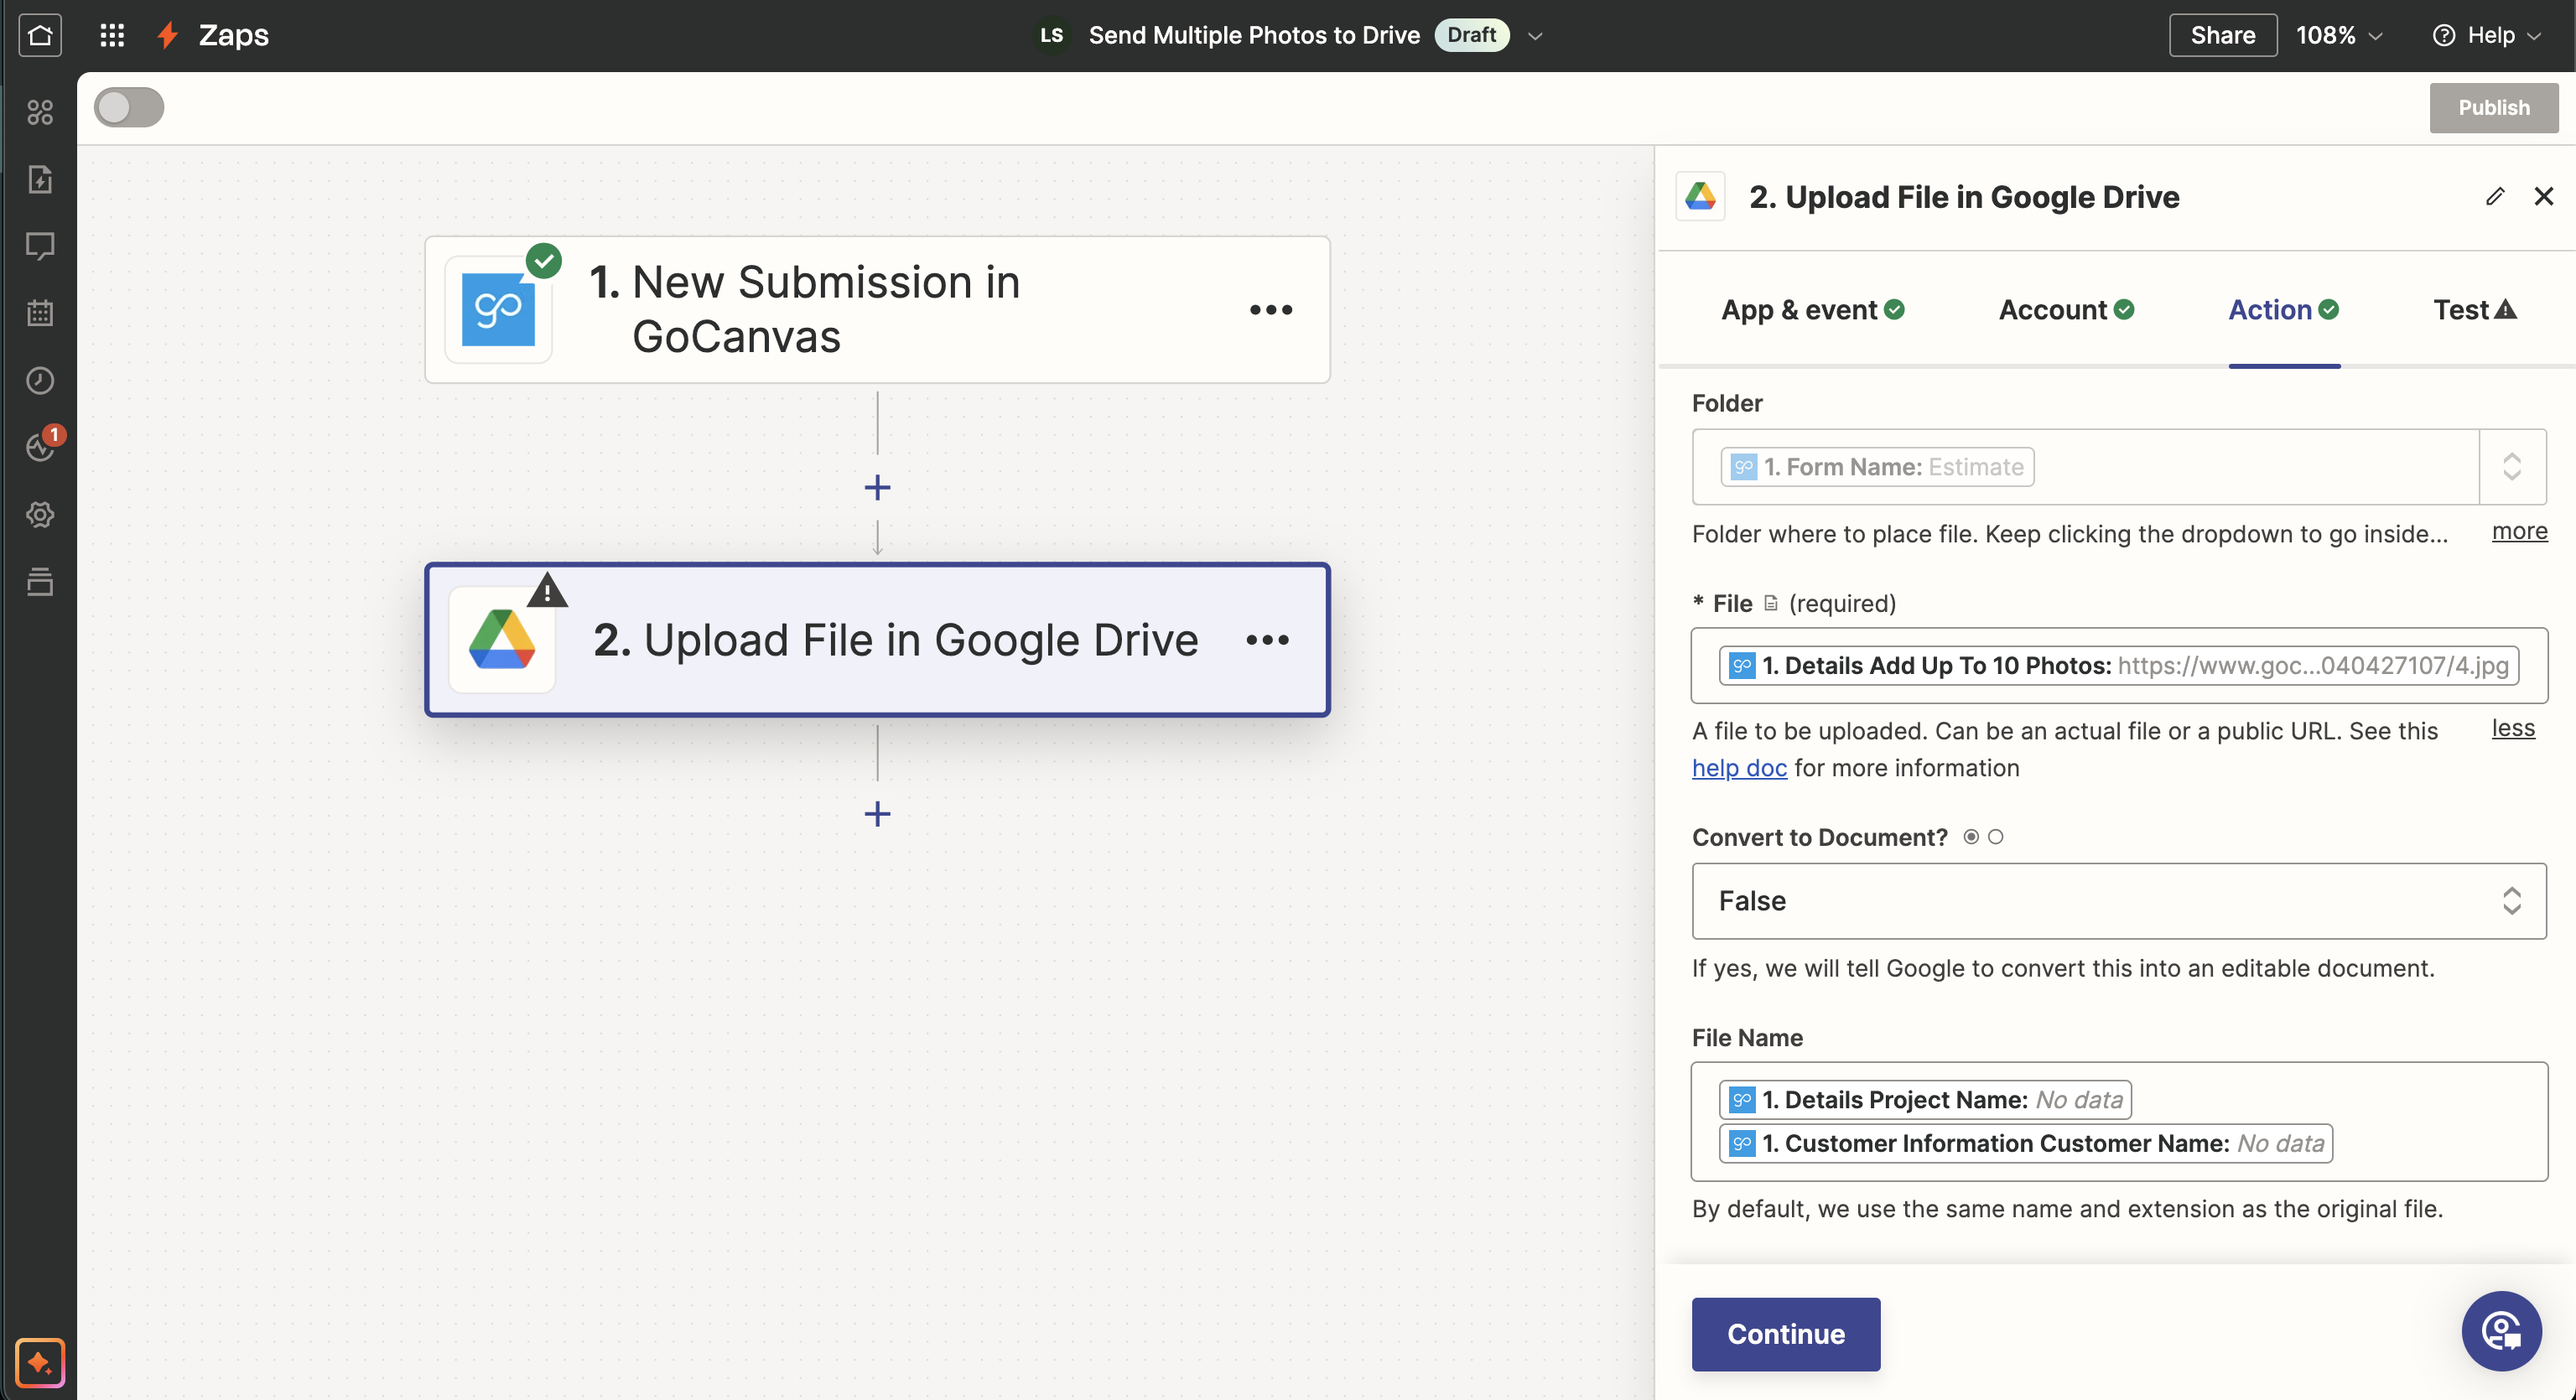Click the GoCanvas app icon on step 1
The width and height of the screenshot is (2576, 1400).
click(x=498, y=309)
